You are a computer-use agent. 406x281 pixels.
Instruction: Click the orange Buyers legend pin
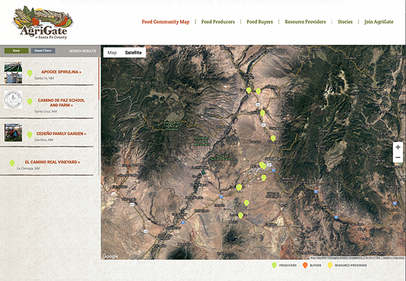[305, 265]
